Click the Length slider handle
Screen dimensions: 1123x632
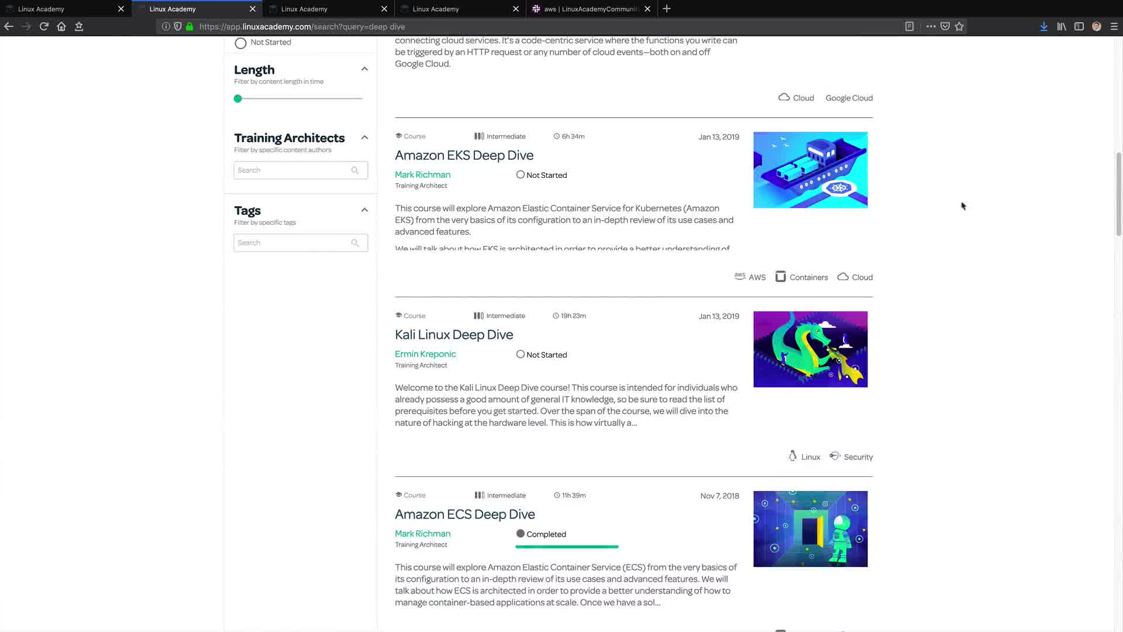[238, 99]
